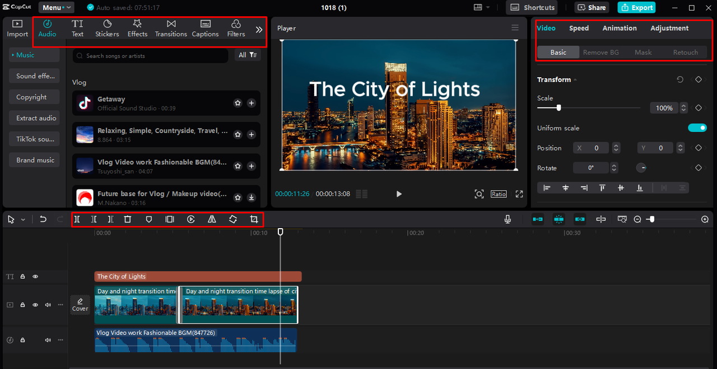Screen dimensions: 717x369
Task: Select the TikTok sounds category
Action: coord(34,139)
